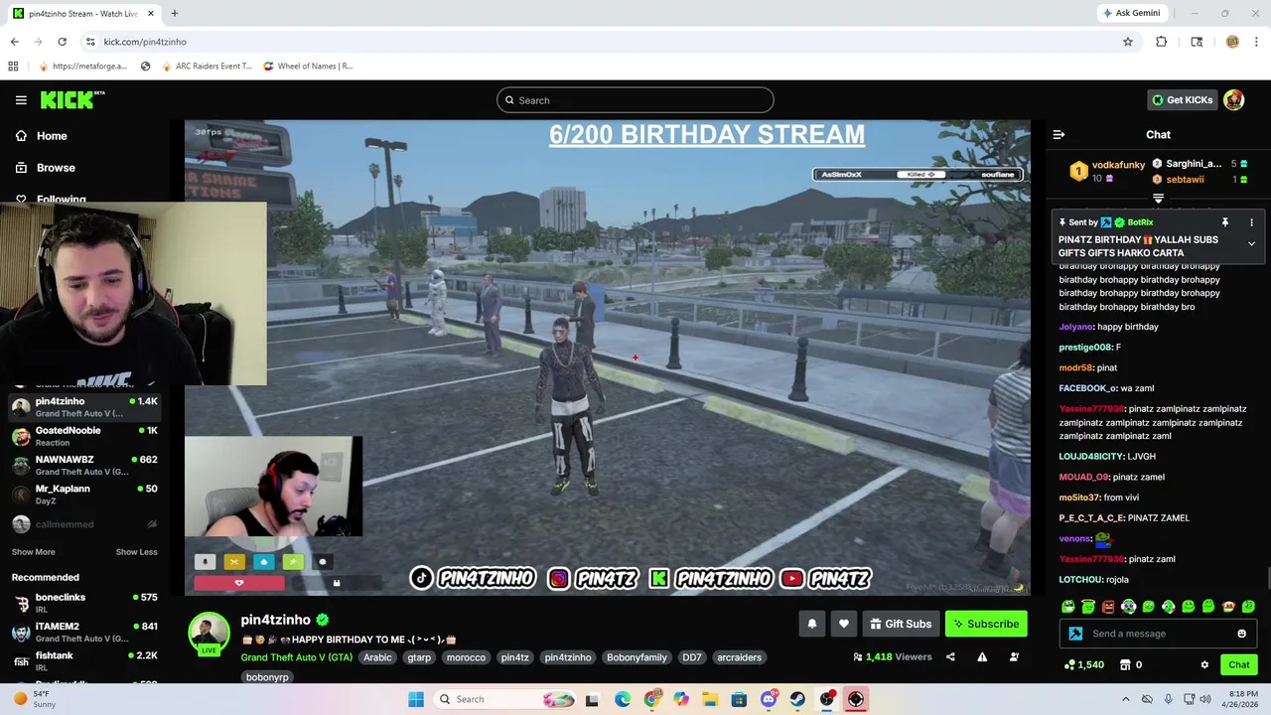The height and width of the screenshot is (715, 1271).
Task: Click the channel points balance 1,540
Action: pos(1083,664)
